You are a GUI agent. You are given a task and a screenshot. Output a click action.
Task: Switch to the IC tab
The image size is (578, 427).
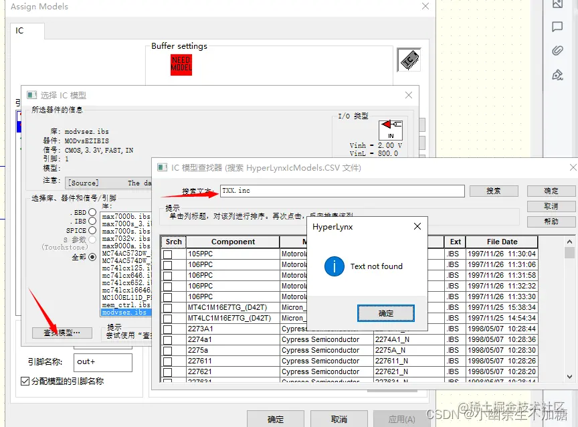click(26, 31)
